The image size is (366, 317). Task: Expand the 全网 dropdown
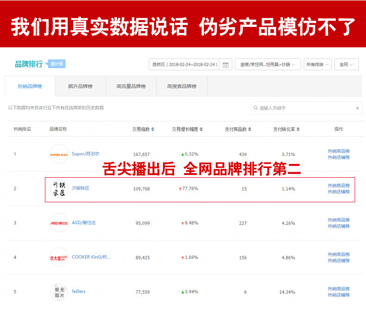pyautogui.click(x=347, y=65)
